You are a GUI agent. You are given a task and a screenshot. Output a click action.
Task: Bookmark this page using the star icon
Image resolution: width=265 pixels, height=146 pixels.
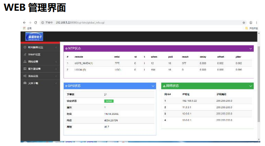[x=244, y=22]
